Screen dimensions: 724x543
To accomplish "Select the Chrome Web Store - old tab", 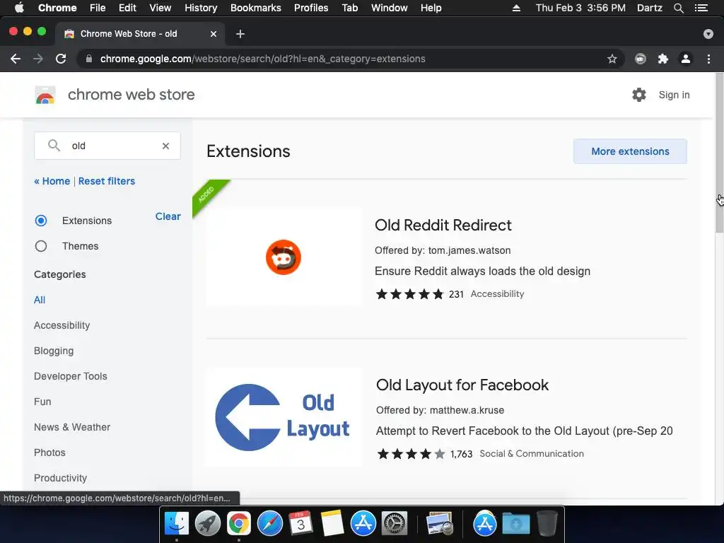I will (139, 34).
